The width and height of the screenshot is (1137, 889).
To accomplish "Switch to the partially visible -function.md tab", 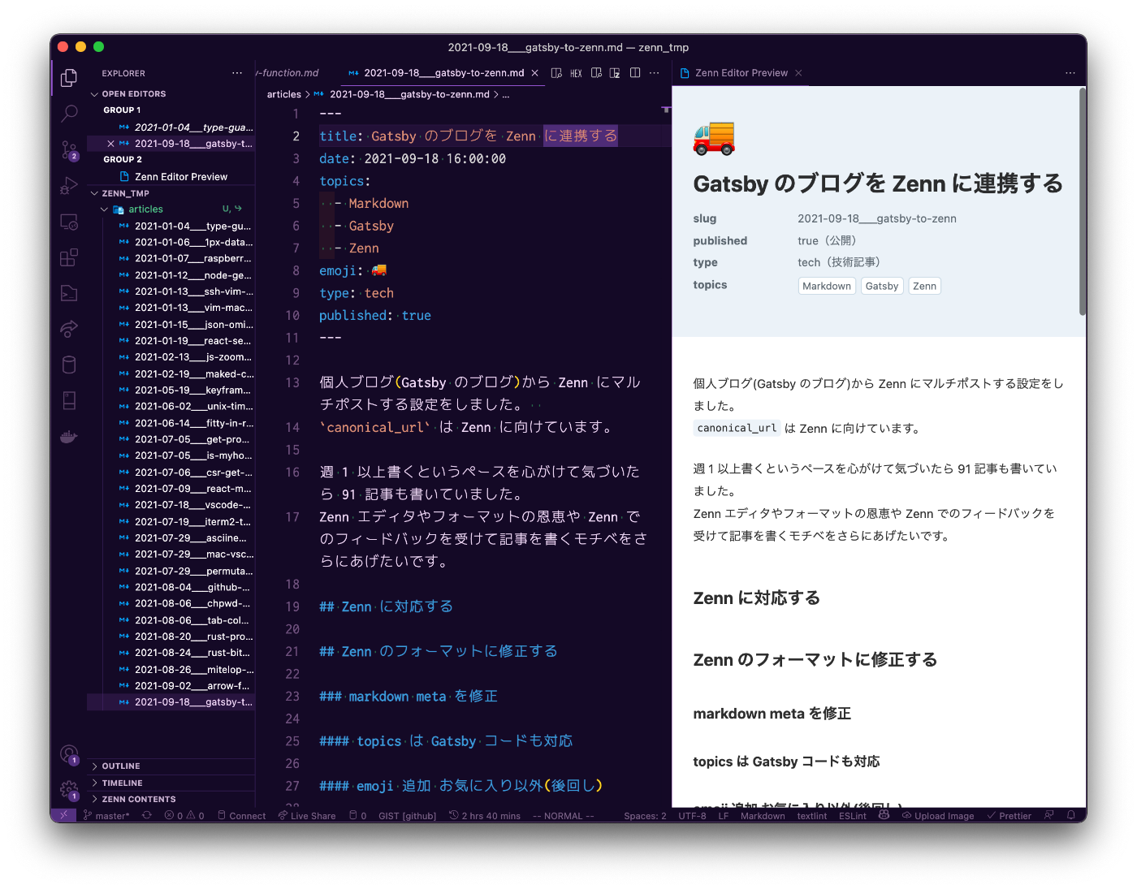I will pyautogui.click(x=287, y=73).
